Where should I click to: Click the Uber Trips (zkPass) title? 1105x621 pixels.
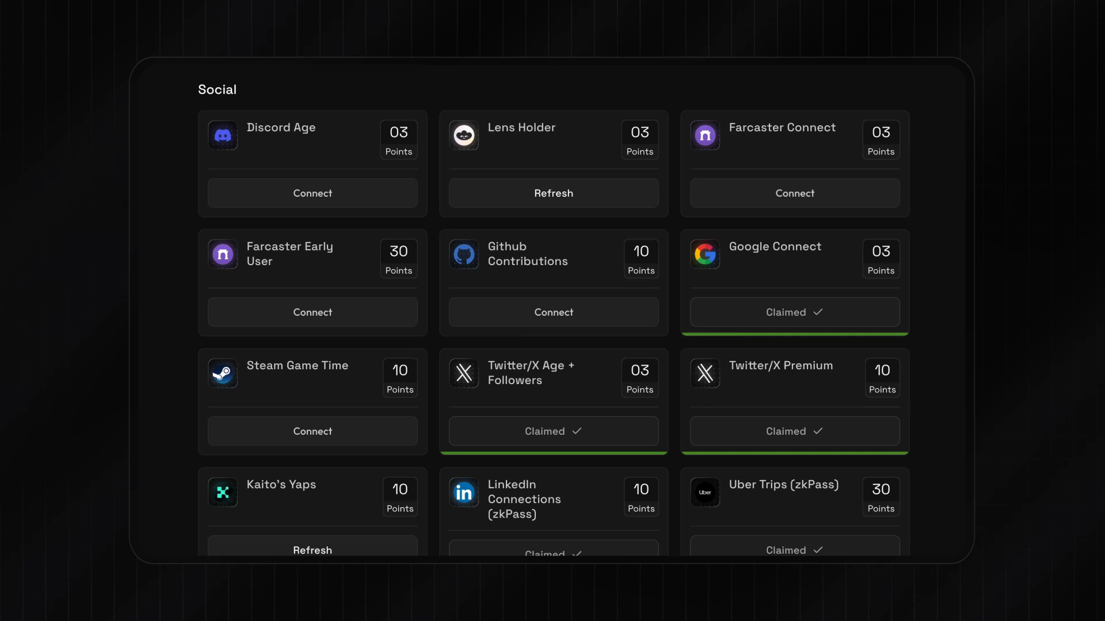[784, 485]
